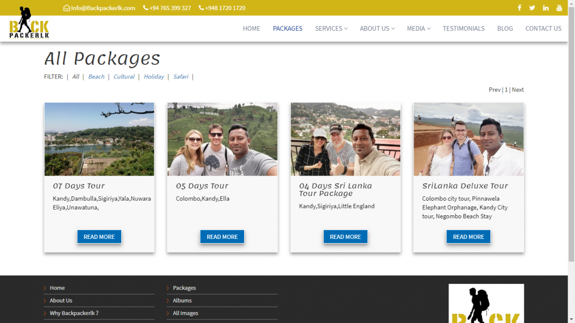Screen dimensions: 575x323
Task: Open the Contact Us menu item
Action: [x=544, y=28]
